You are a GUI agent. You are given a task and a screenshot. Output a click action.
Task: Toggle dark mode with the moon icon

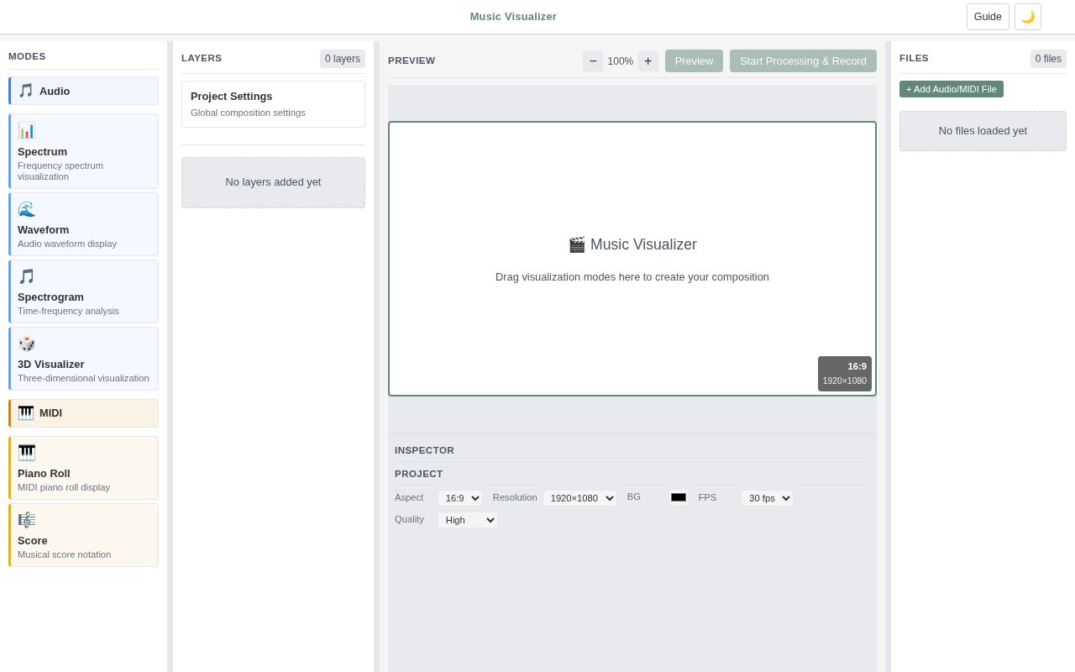(1028, 17)
